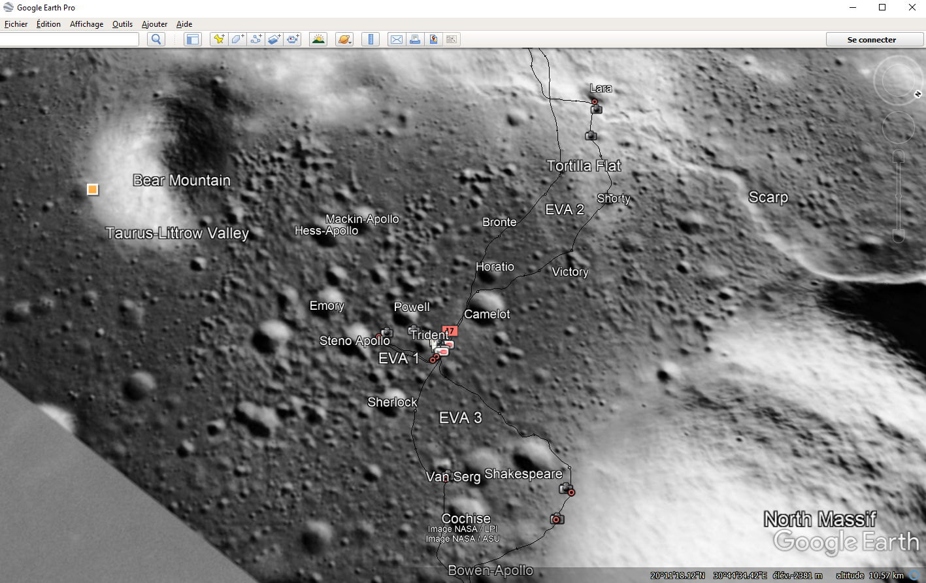
Task: Open the planet switcher dropdown
Action: [x=344, y=39]
